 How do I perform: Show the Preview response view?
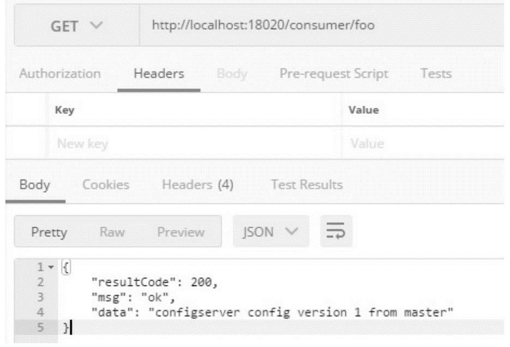pos(180,233)
